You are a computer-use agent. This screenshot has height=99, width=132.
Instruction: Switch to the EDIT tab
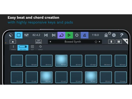point(32,48)
